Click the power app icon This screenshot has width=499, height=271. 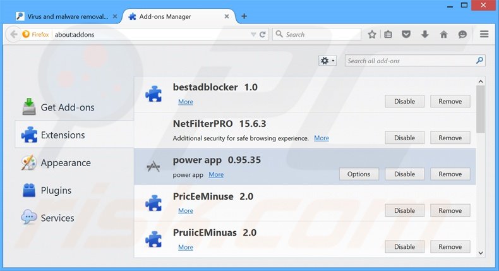153,166
